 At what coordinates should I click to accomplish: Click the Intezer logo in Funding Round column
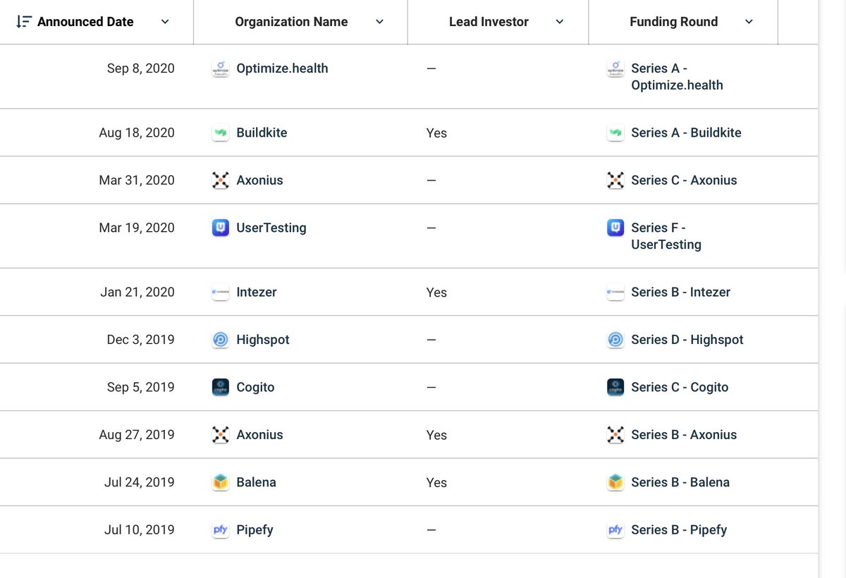[x=615, y=293]
